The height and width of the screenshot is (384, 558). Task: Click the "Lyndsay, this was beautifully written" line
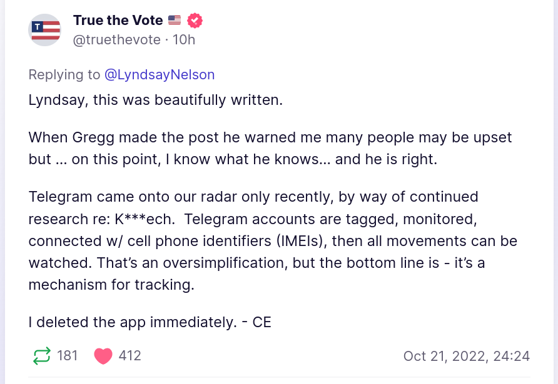tap(156, 100)
